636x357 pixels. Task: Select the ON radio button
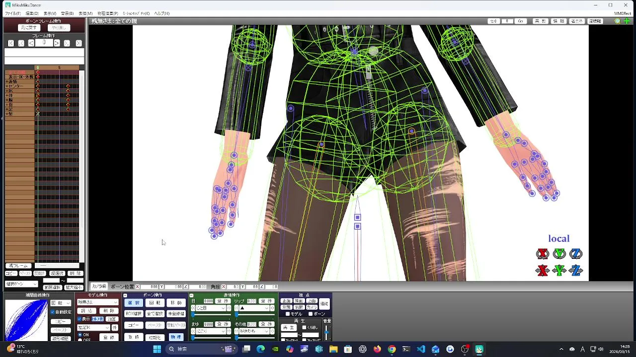80,335
